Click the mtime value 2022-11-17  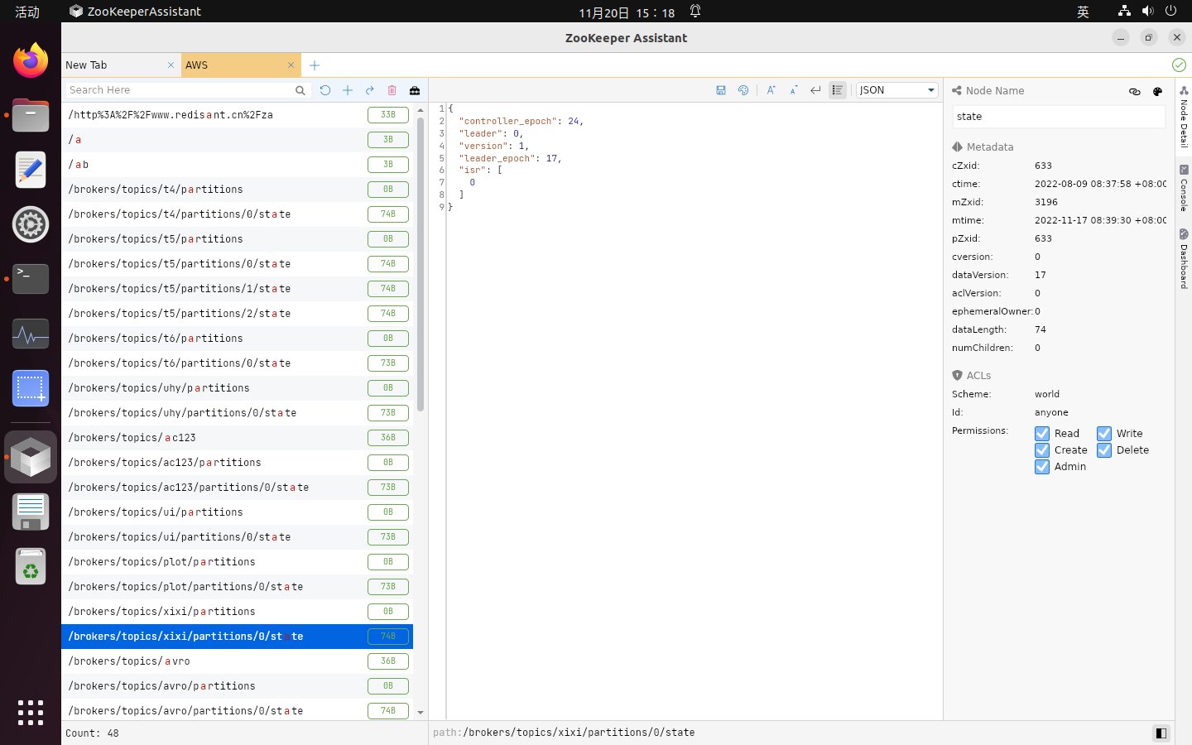tap(1100, 220)
